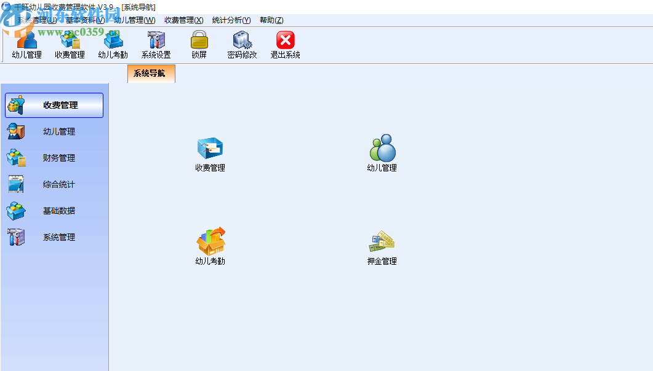Open 幼儿管理 from the top toolbar
Image resolution: width=653 pixels, height=371 pixels.
point(26,45)
